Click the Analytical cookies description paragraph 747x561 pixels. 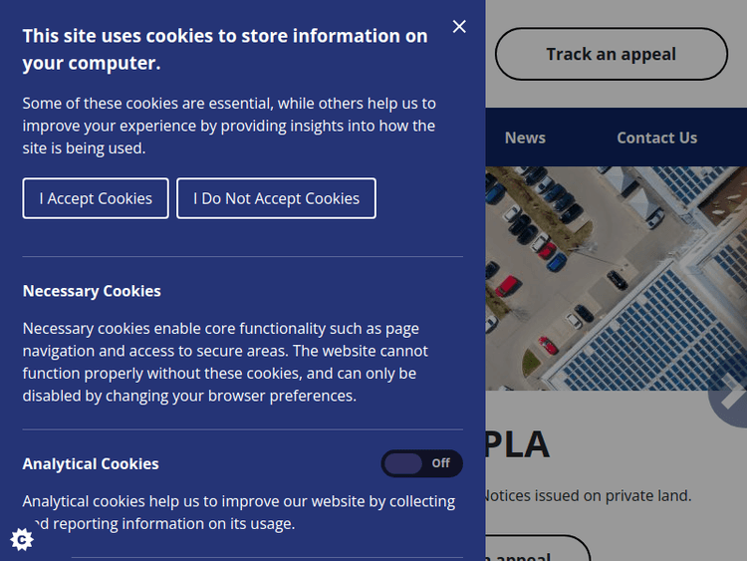(x=239, y=512)
